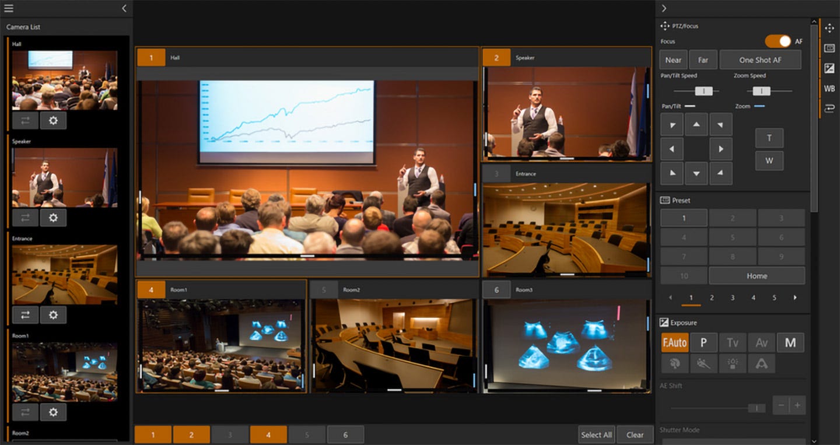Click scrollbar up arrow in control panel
The width and height of the screenshot is (840, 445).
[814, 22]
